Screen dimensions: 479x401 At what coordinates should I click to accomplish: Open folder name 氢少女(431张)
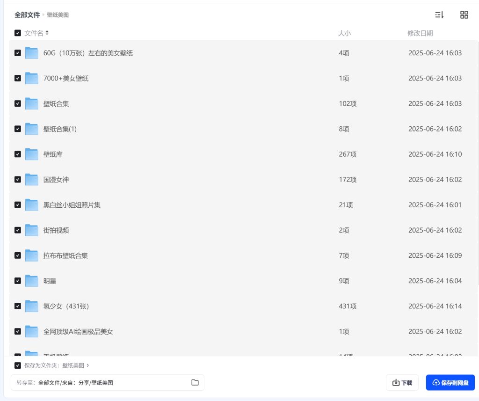pyautogui.click(x=66, y=306)
